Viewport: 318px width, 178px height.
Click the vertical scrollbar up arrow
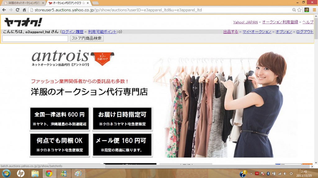coord(316,16)
